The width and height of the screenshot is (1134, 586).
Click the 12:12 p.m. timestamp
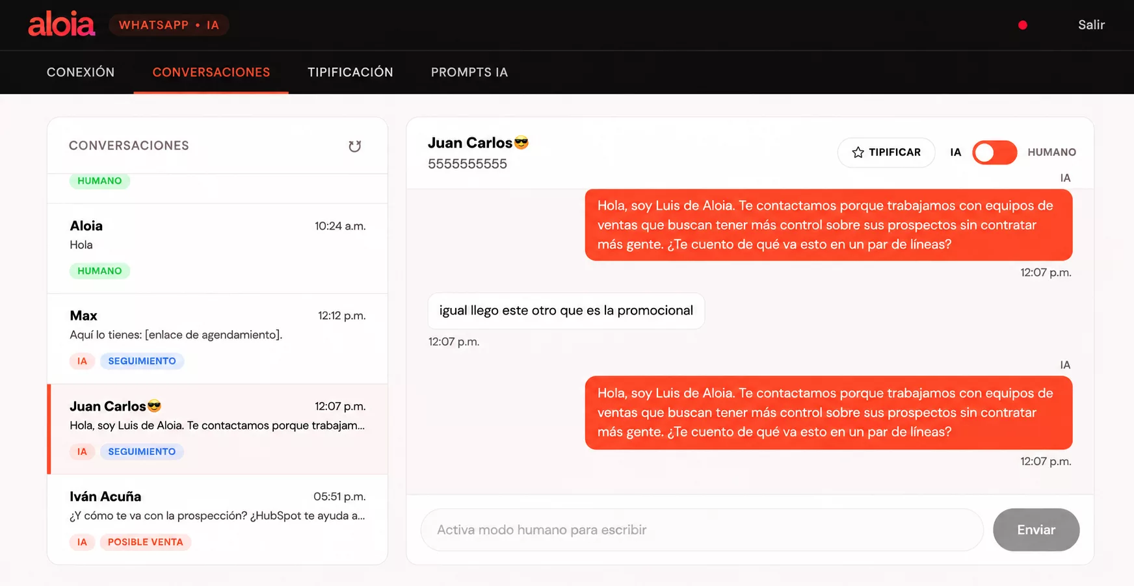tap(342, 316)
